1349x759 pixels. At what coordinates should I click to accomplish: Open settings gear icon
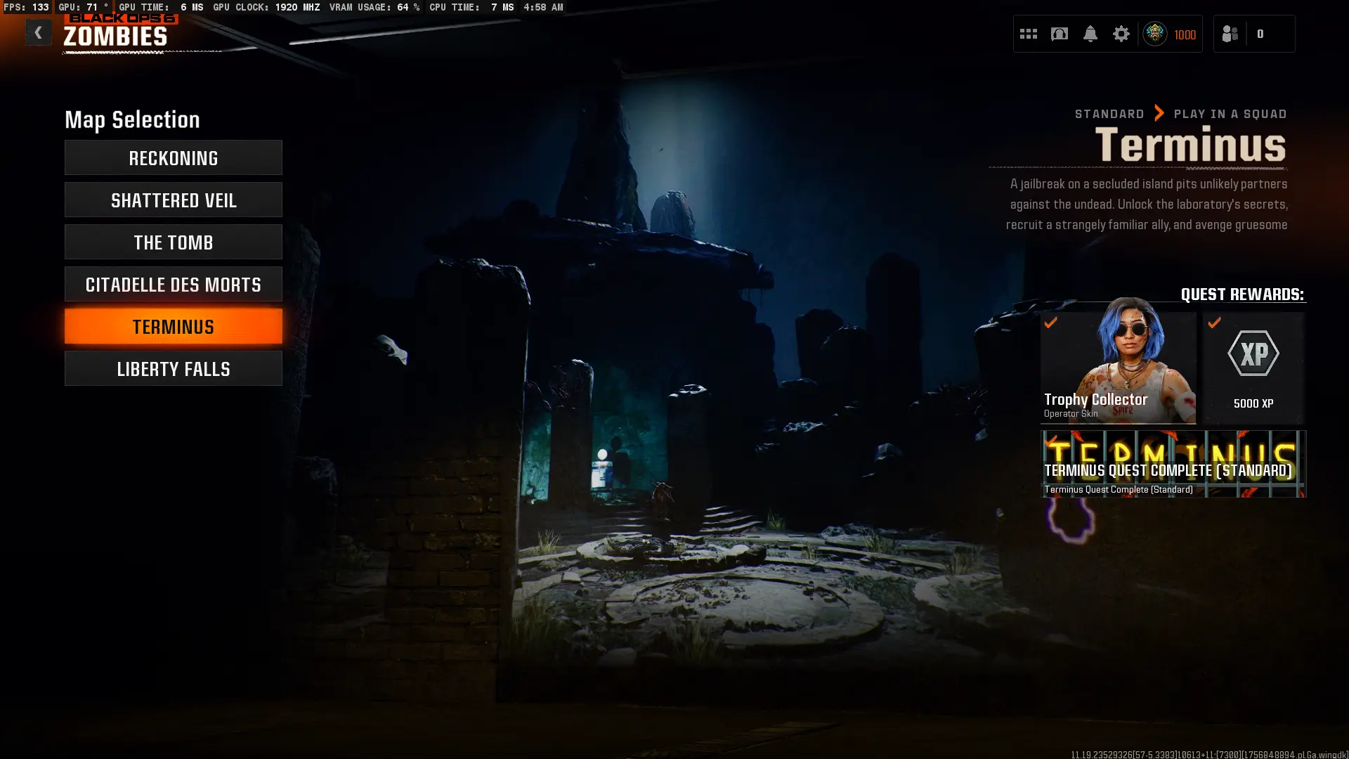1121,34
